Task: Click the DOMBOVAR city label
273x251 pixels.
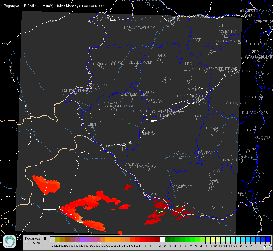Action: pos(208,153)
